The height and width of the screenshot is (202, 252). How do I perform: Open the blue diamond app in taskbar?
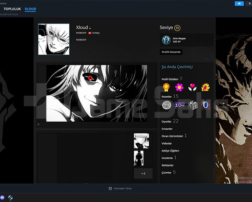(x=11, y=198)
